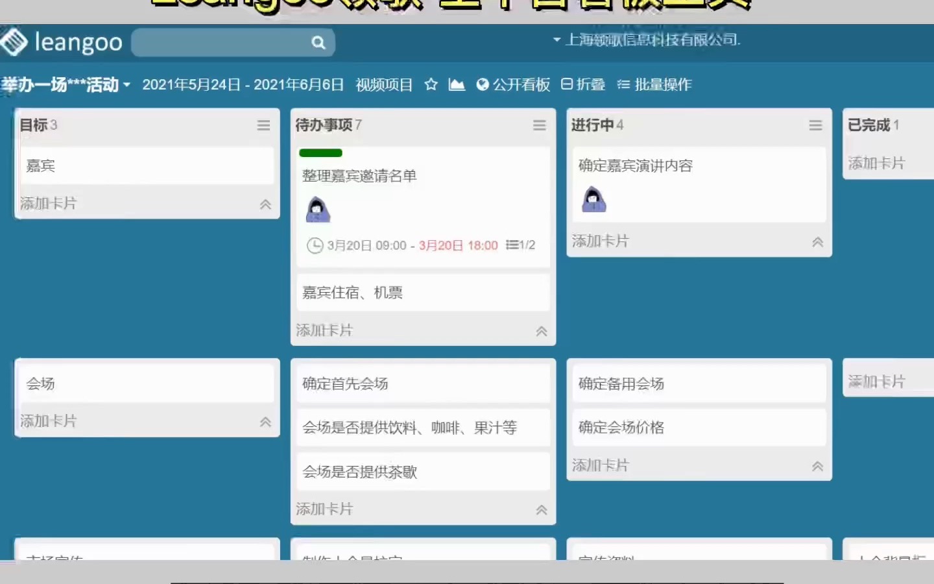Image resolution: width=934 pixels, height=584 pixels.
Task: Open the 嘉宾 card
Action: click(x=147, y=165)
